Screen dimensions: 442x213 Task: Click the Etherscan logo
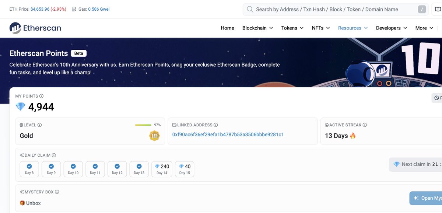pyautogui.click(x=35, y=28)
